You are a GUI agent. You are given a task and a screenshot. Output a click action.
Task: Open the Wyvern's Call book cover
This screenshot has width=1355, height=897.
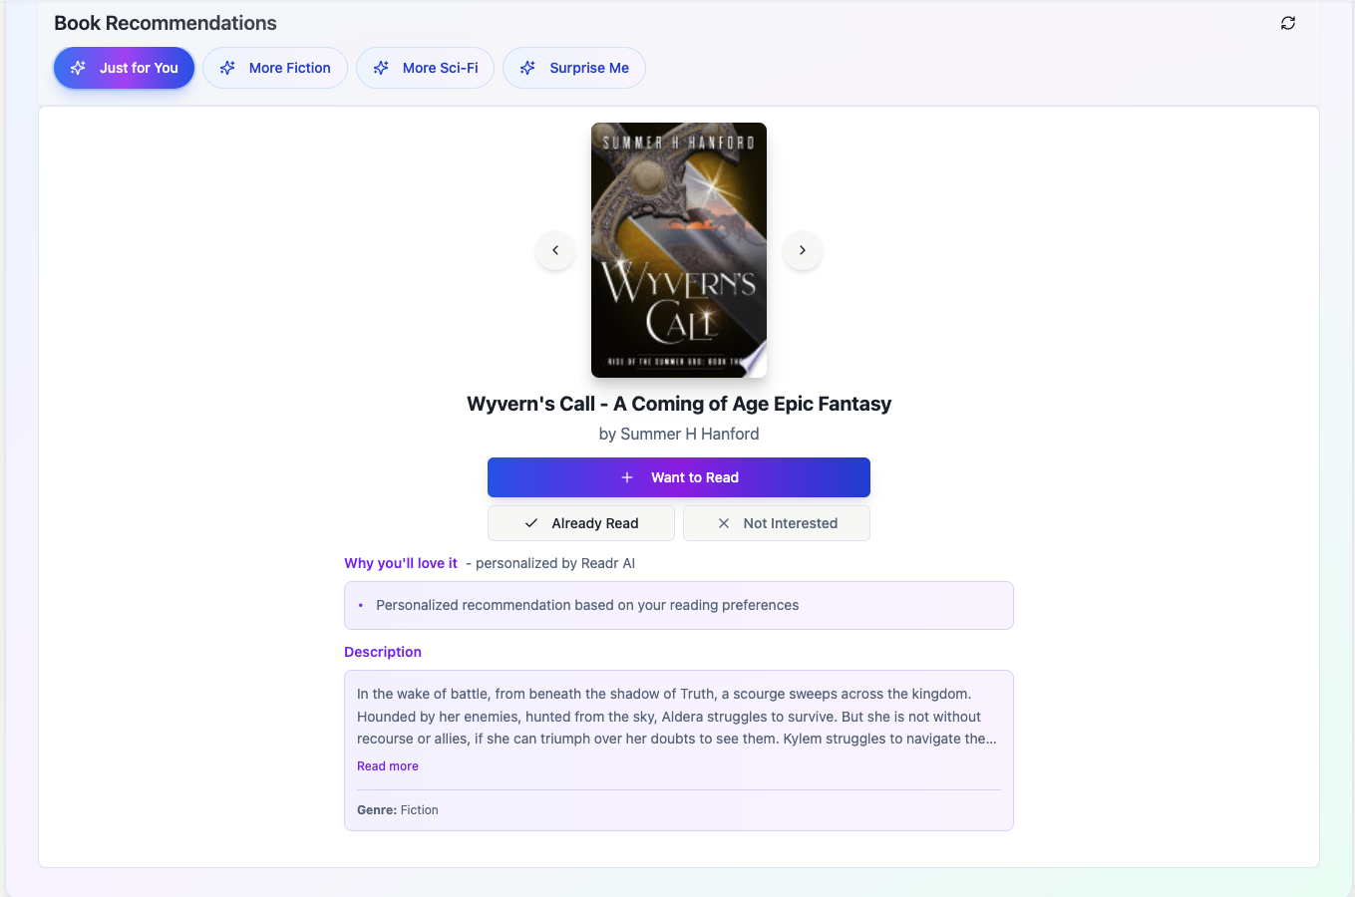pos(679,250)
